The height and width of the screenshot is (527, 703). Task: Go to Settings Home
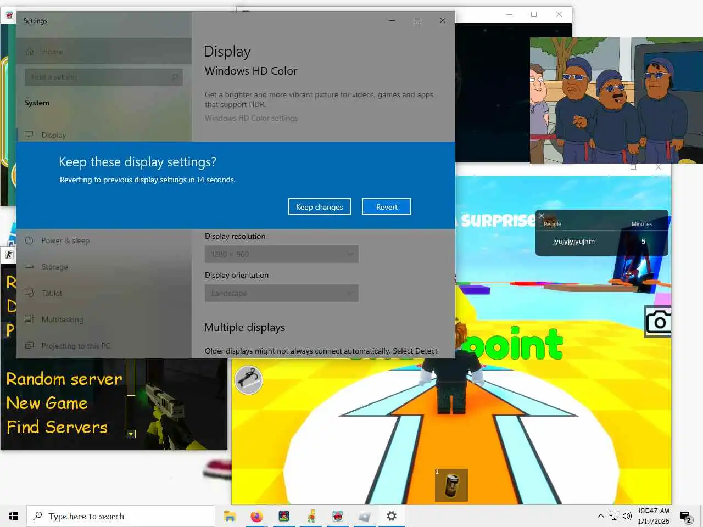coord(103,52)
